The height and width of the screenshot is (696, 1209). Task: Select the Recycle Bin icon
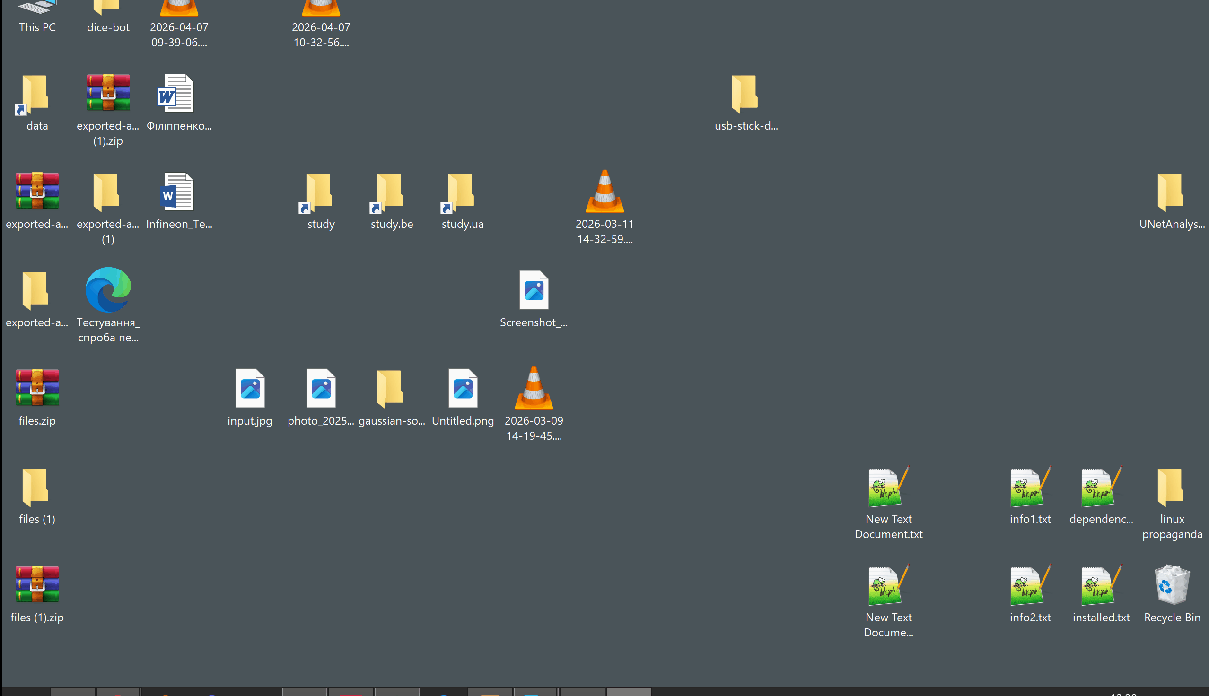(x=1171, y=585)
